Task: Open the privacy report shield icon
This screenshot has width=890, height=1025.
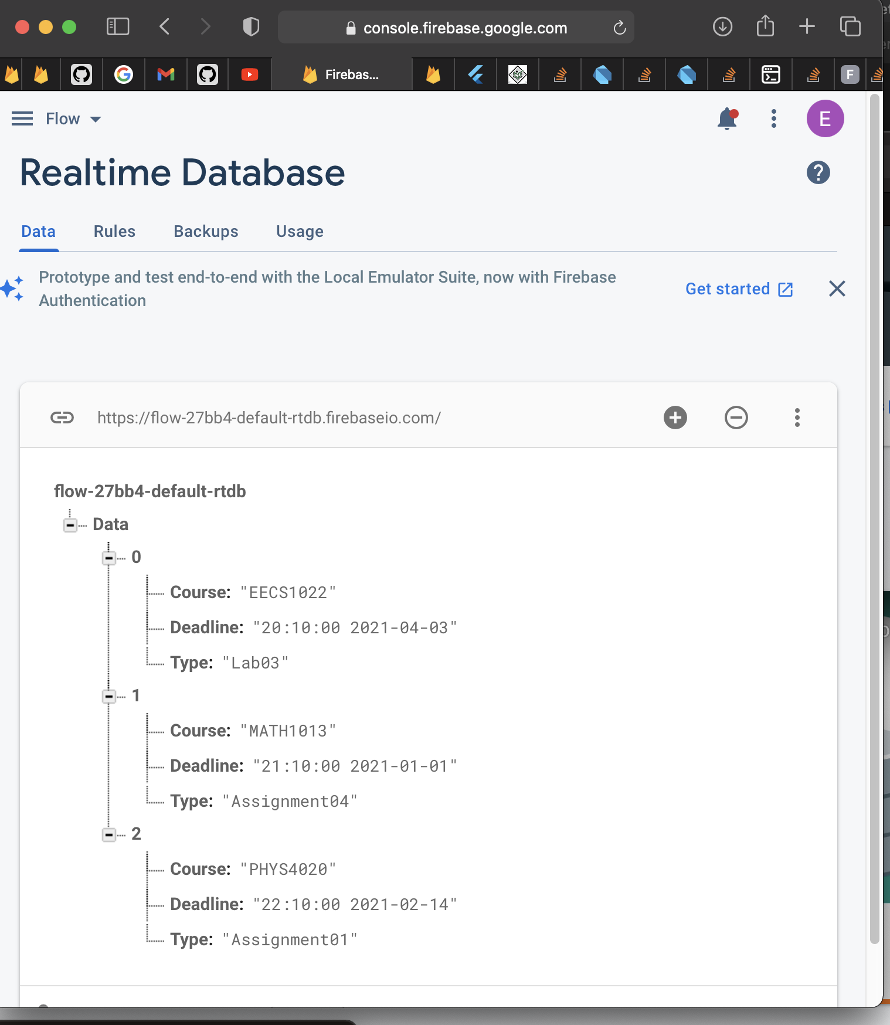Action: tap(251, 26)
